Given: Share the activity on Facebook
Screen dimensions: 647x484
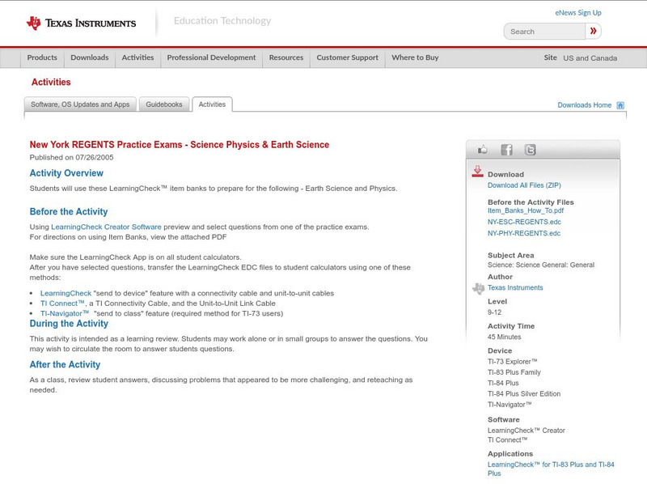Looking at the screenshot, I should [506, 149].
